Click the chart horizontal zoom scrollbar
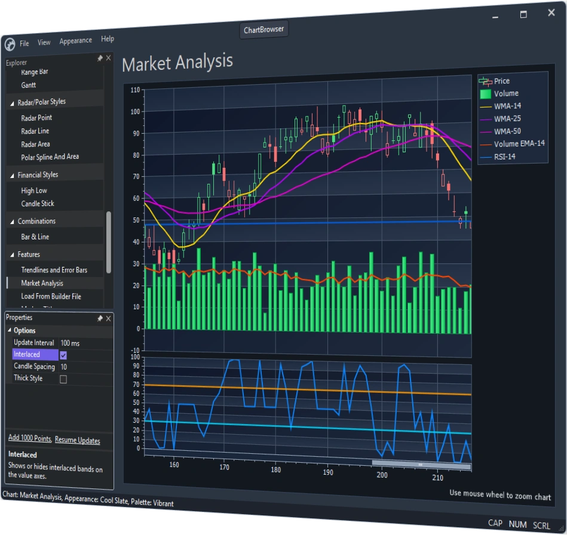 (x=421, y=465)
